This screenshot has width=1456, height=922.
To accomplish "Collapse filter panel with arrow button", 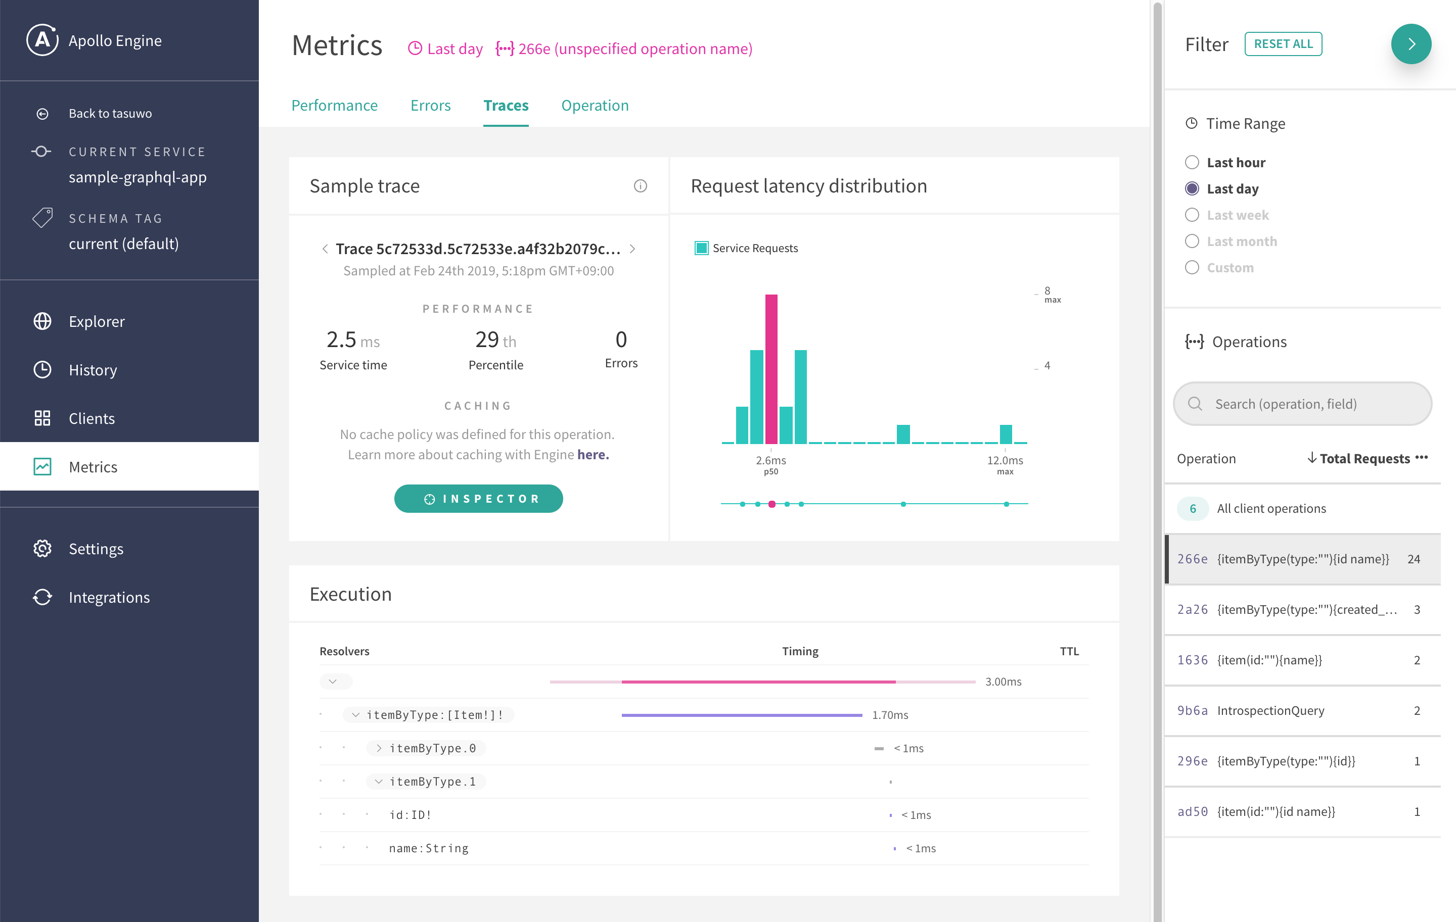I will pos(1410,44).
